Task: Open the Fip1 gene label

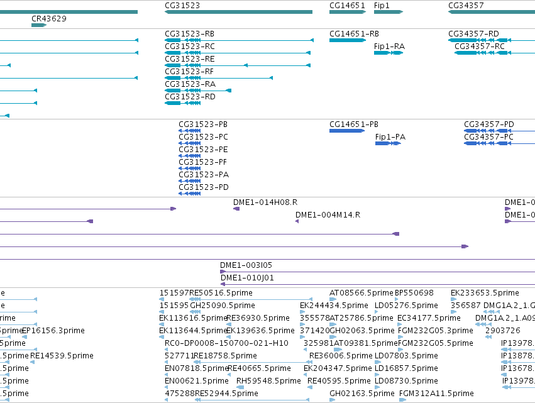Action: pos(382,6)
